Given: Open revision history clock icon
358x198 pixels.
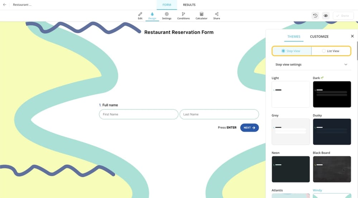Looking at the screenshot, I should 315,16.
